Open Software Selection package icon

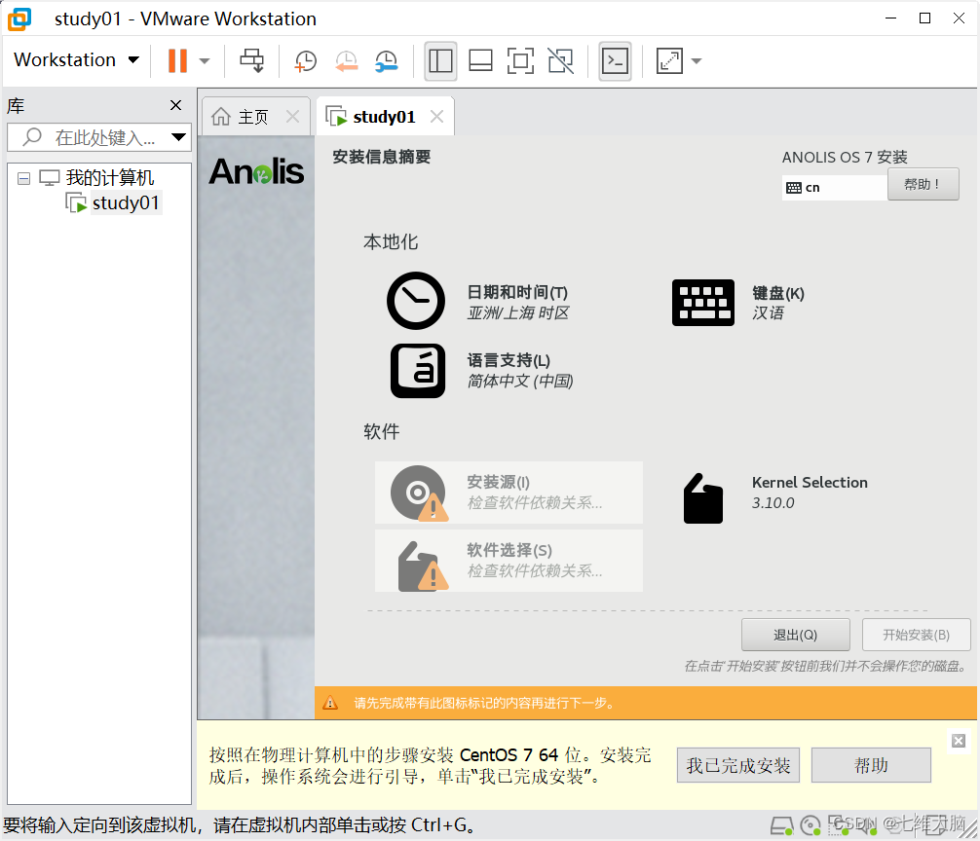(x=423, y=566)
